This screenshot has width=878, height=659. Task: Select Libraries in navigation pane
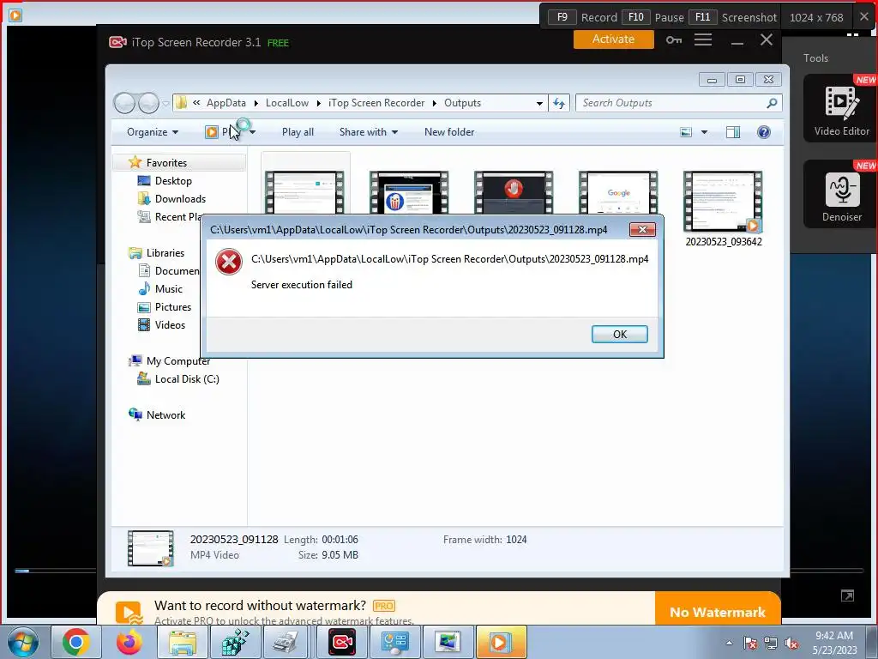click(x=165, y=253)
